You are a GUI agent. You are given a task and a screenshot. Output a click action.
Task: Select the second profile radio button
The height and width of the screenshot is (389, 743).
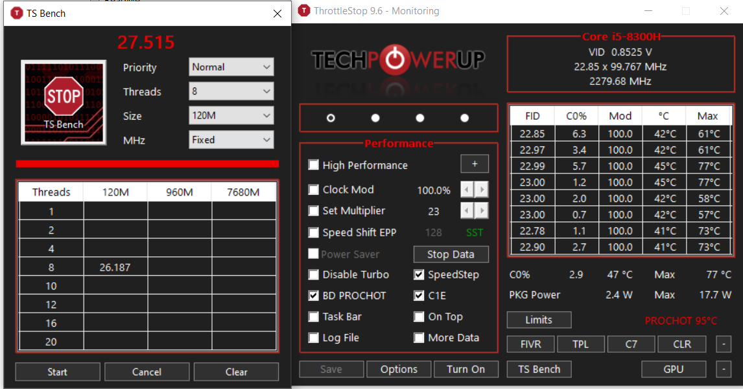375,118
